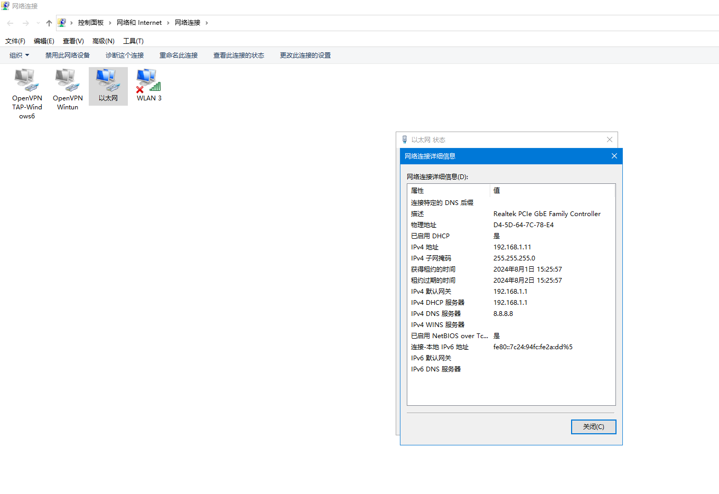Image resolution: width=719 pixels, height=494 pixels.
Task: Expand chevron after 网络连接 in address bar
Action: click(x=207, y=23)
